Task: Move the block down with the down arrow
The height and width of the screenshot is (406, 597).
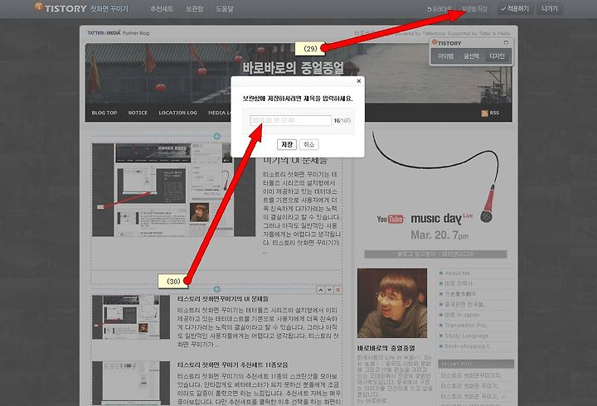Action: click(329, 290)
